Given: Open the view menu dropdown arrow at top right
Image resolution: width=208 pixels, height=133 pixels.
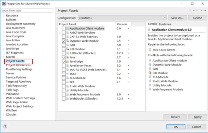Looking at the screenshot, I should tap(205, 10).
